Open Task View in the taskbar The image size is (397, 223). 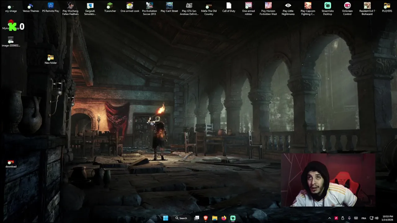(x=197, y=218)
